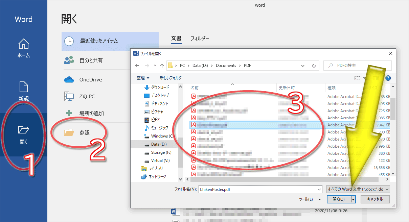This screenshot has height=222, width=409.
Task: Jump to Documents in the address path
Action: tap(226, 66)
